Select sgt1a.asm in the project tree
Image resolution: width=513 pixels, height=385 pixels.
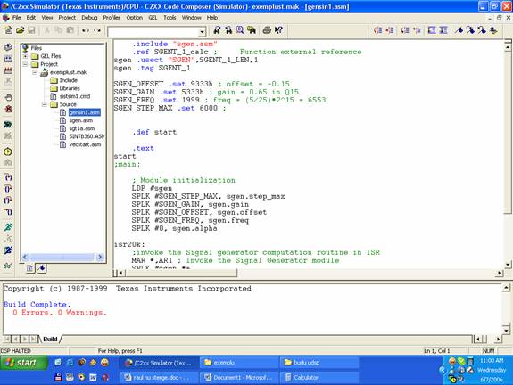[81, 128]
